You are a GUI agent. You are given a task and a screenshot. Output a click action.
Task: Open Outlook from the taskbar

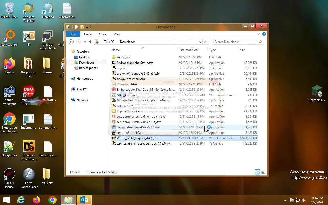point(84,200)
